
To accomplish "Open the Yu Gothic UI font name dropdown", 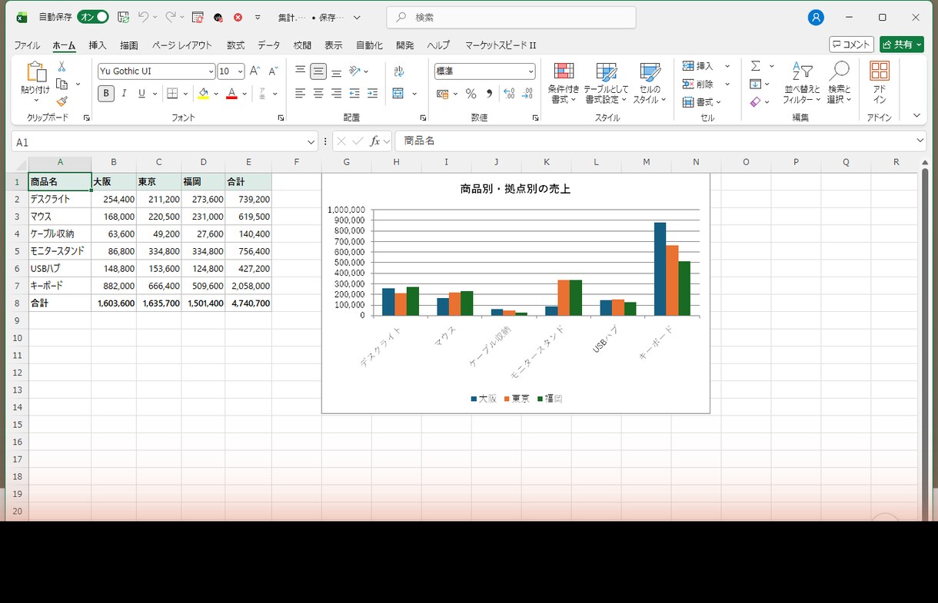I will point(211,71).
